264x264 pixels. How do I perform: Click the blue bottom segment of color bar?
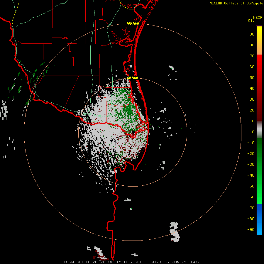pyautogui.click(x=259, y=219)
